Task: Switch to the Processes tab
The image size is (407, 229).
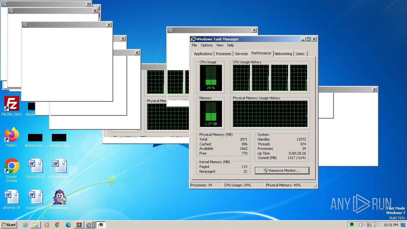Action: pyautogui.click(x=224, y=54)
